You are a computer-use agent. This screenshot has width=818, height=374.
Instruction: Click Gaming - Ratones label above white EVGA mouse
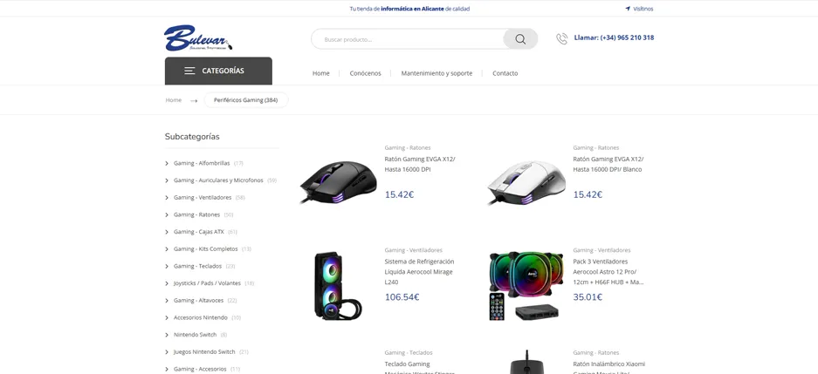click(595, 148)
